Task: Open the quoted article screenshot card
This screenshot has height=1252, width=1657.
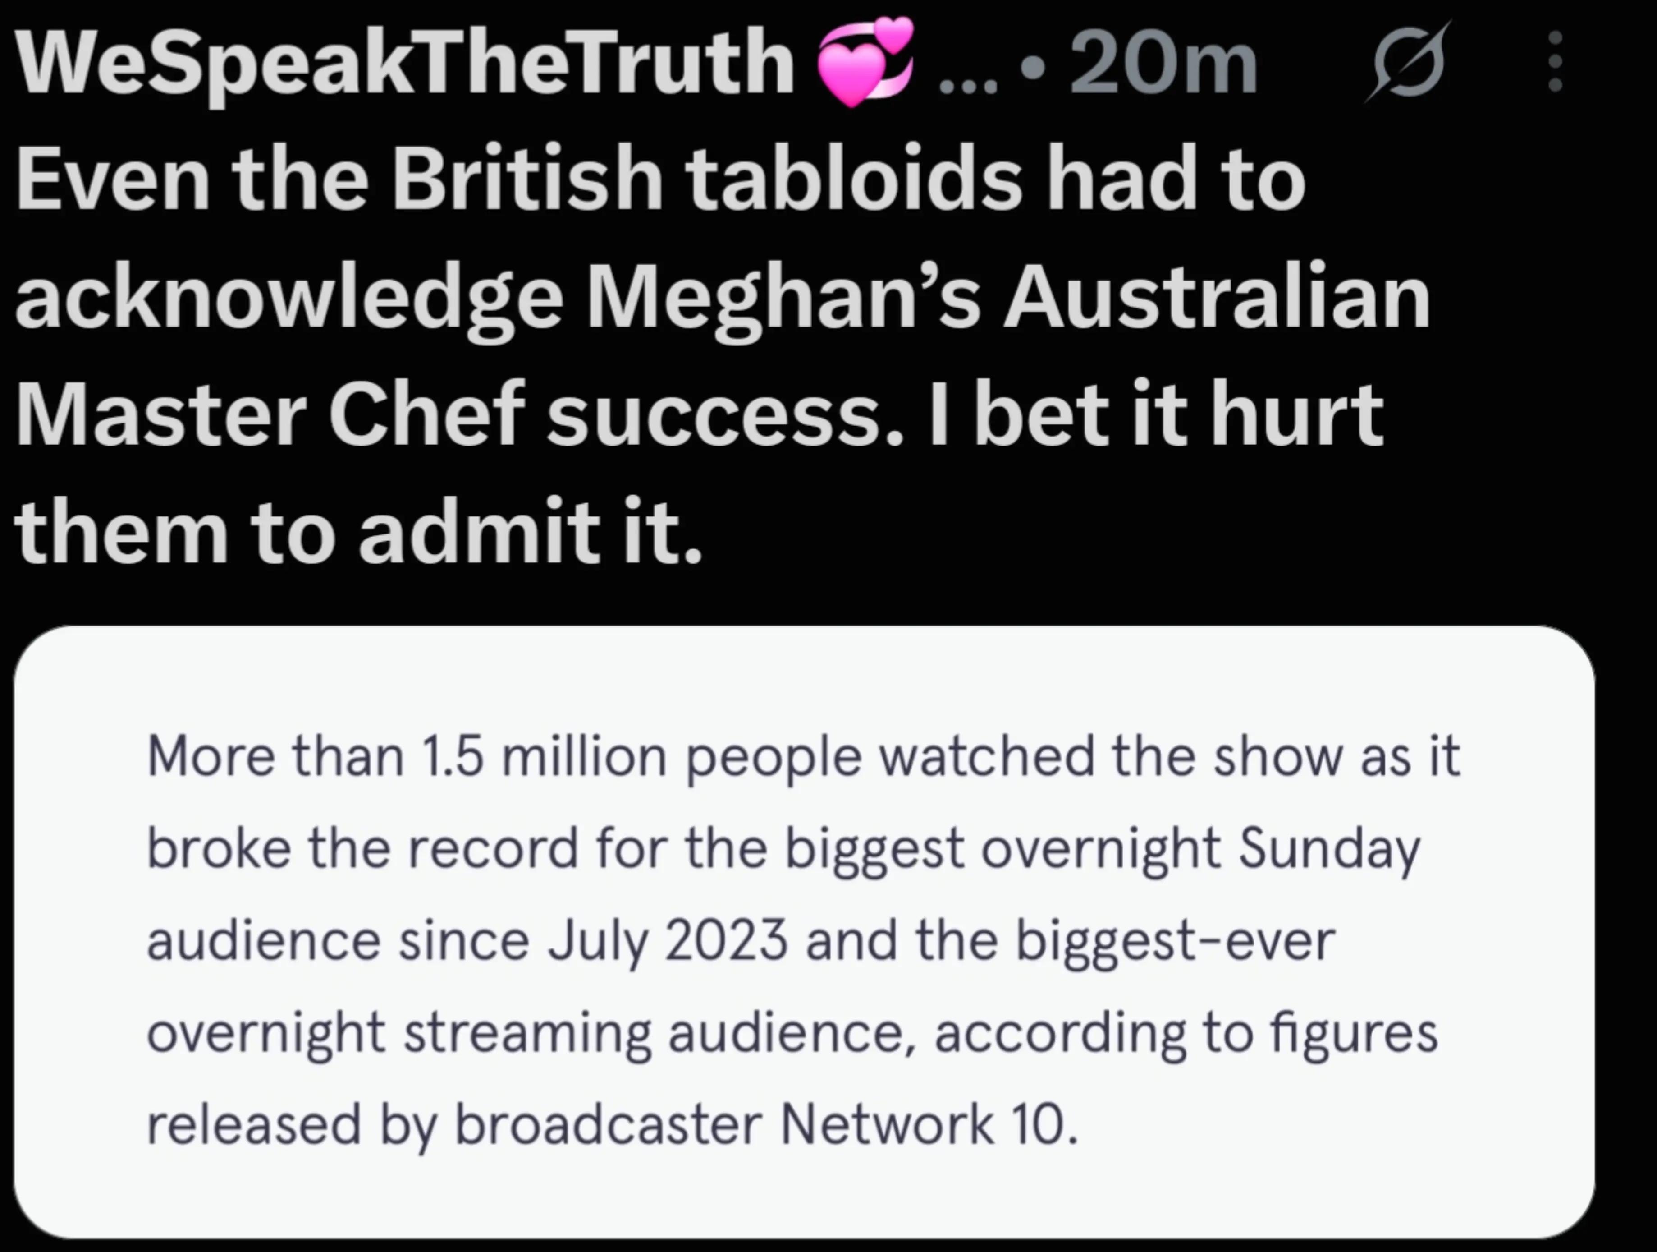Action: pos(804,932)
